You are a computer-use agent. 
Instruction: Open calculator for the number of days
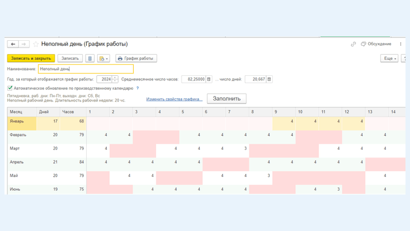269,79
